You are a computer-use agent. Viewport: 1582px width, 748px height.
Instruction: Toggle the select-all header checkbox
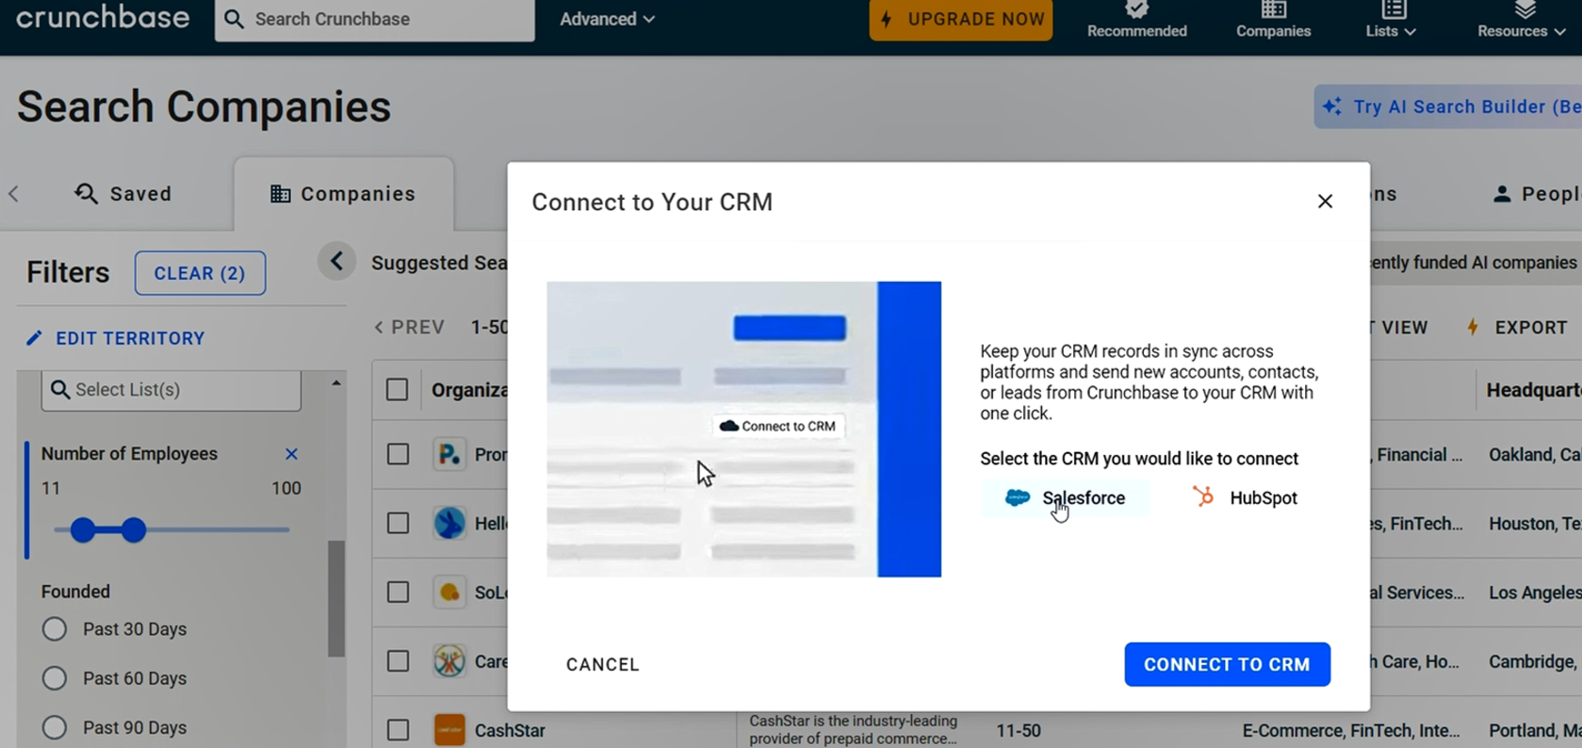(398, 390)
